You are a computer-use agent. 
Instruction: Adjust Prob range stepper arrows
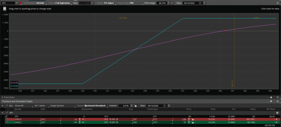click(168, 3)
